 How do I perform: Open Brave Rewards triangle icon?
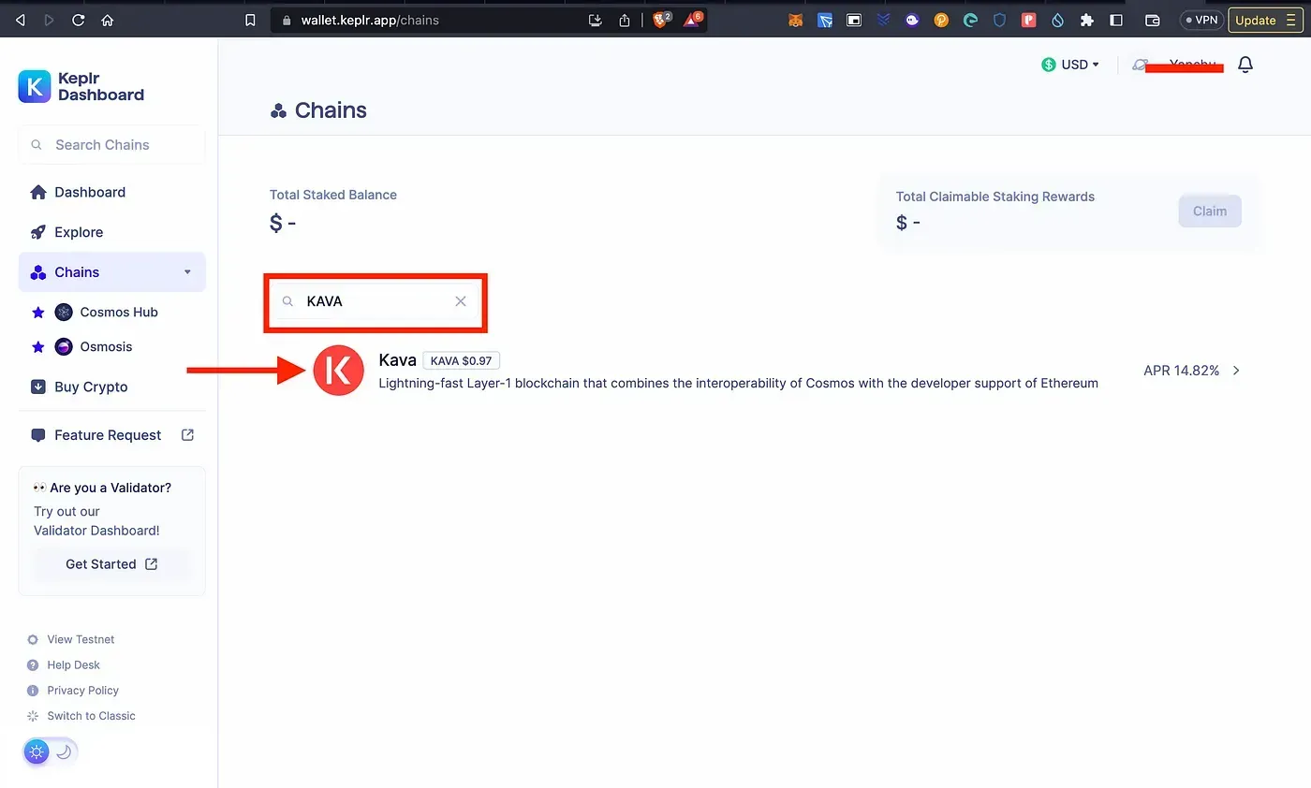[692, 20]
